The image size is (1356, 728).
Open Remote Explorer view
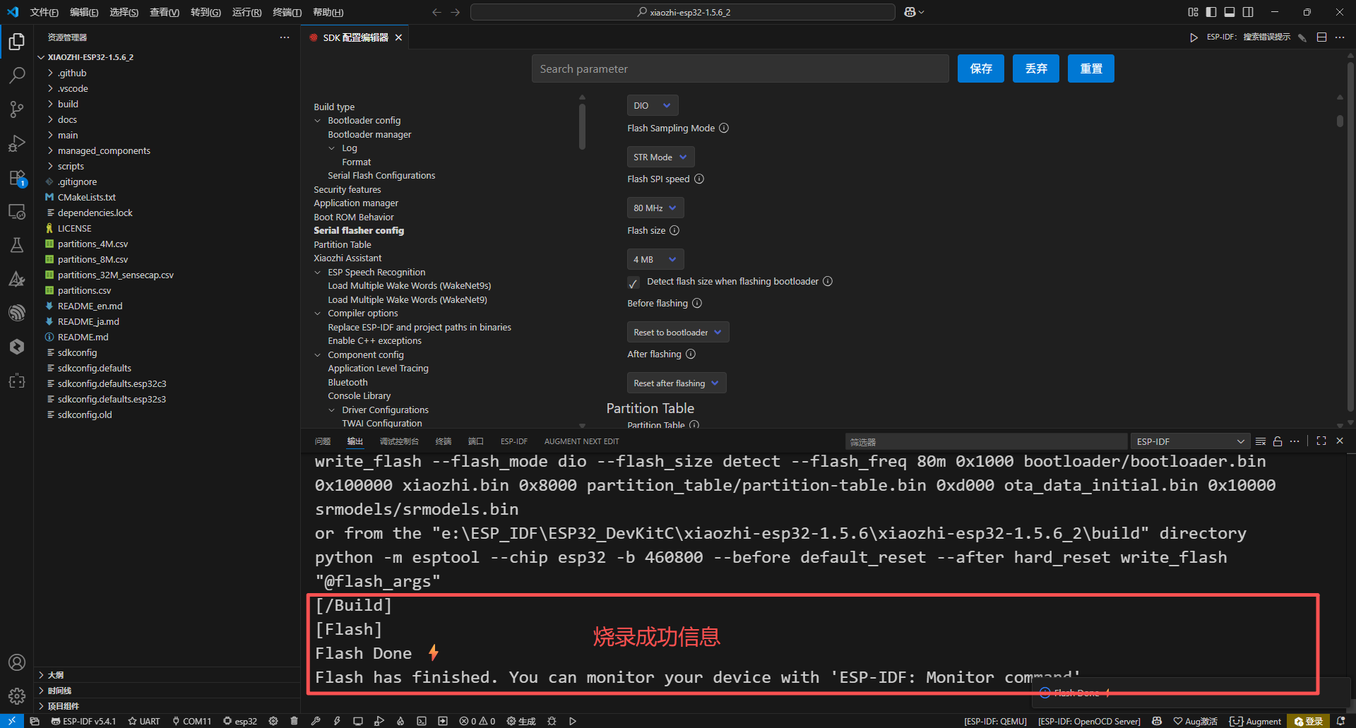pyautogui.click(x=17, y=211)
